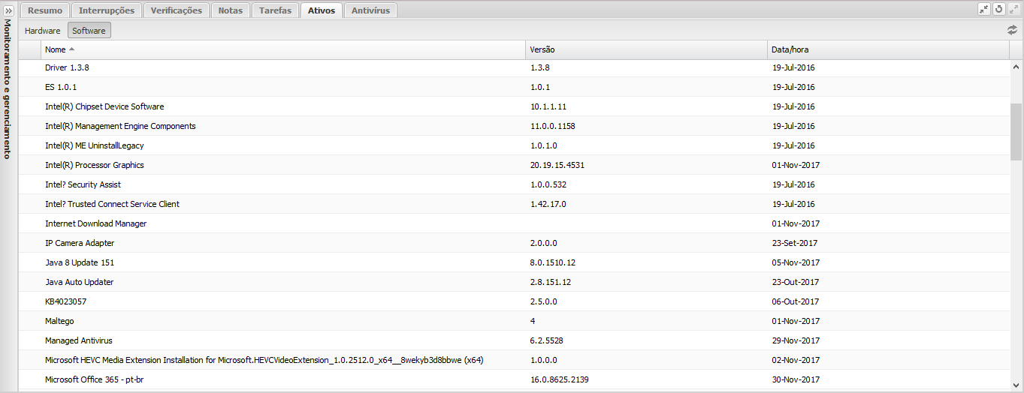Click the restore panel circular arrow icon
The image size is (1024, 393).
tap(999, 9)
